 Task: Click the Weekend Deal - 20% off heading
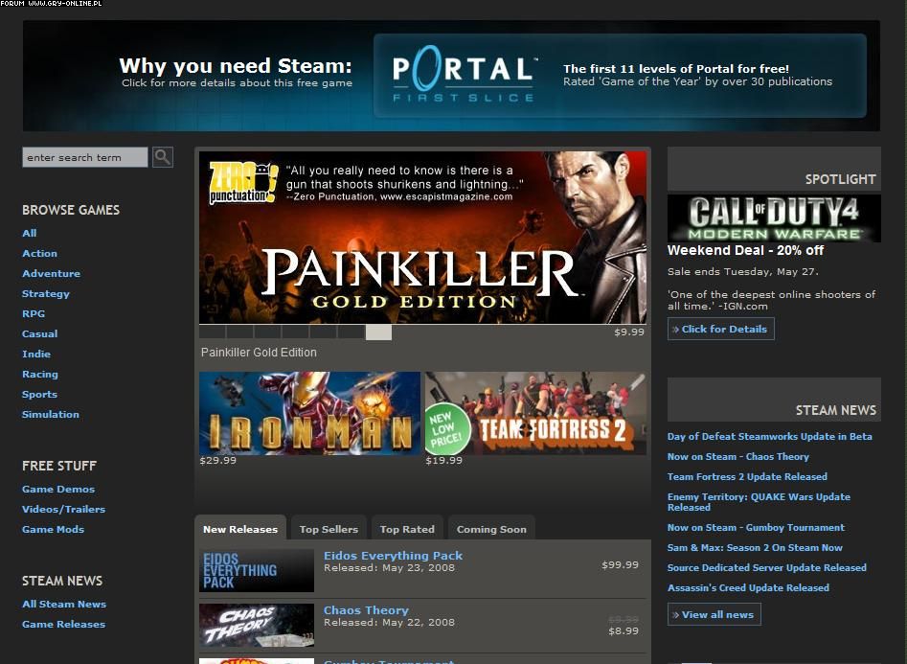coord(745,250)
